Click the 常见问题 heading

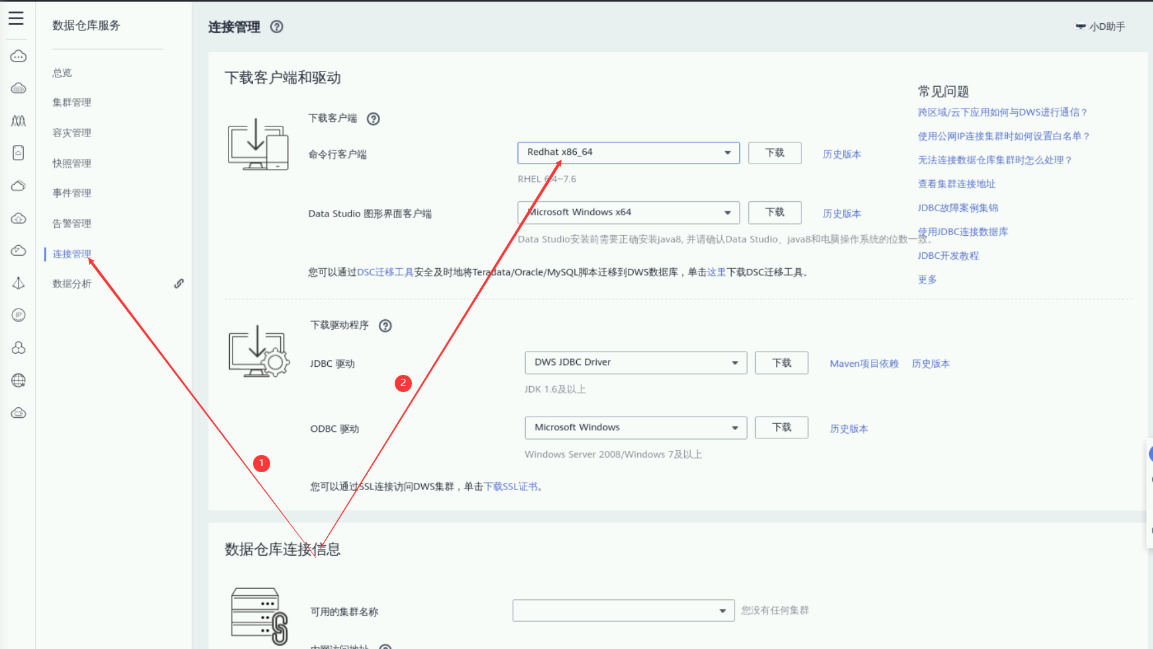pyautogui.click(x=944, y=91)
